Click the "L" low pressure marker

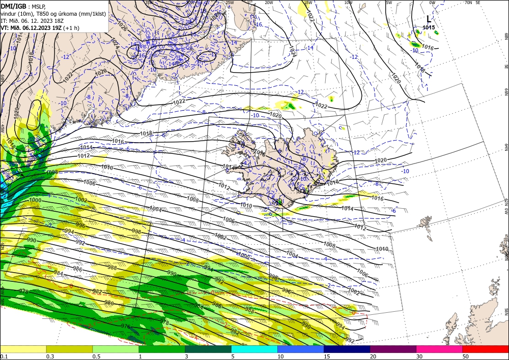429,19
